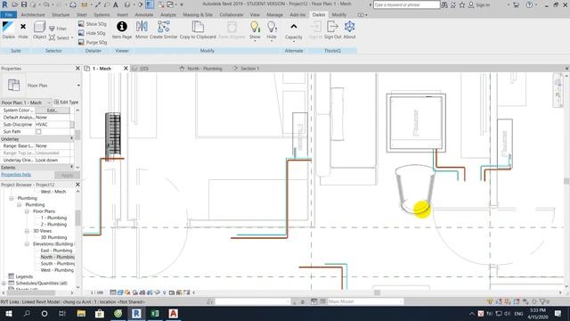
Task: Click the Open folder icon in quick access toolbar
Action: pos(14,4)
